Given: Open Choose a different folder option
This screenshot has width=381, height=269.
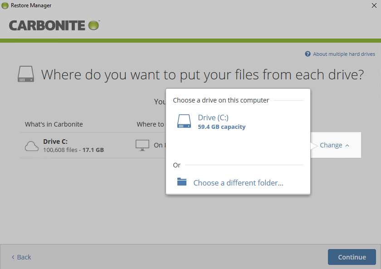Looking at the screenshot, I should [238, 182].
